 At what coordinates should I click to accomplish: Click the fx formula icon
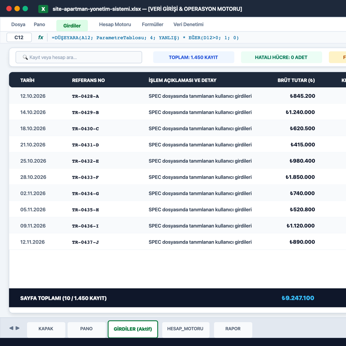[x=41, y=37]
